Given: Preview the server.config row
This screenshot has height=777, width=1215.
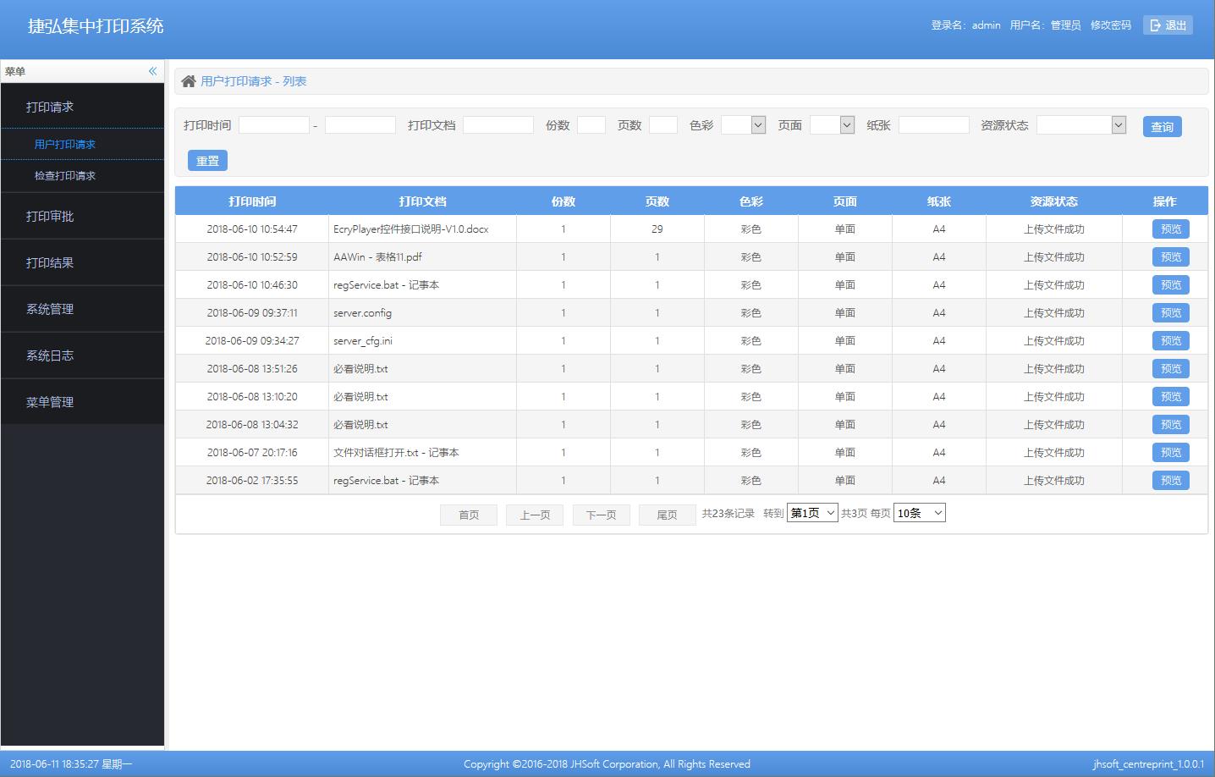Looking at the screenshot, I should coord(1171,313).
